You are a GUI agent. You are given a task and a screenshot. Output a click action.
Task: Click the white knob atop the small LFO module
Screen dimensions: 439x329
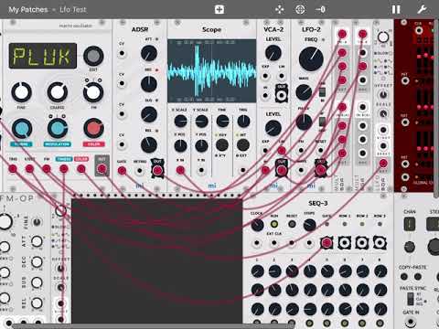[383, 37]
